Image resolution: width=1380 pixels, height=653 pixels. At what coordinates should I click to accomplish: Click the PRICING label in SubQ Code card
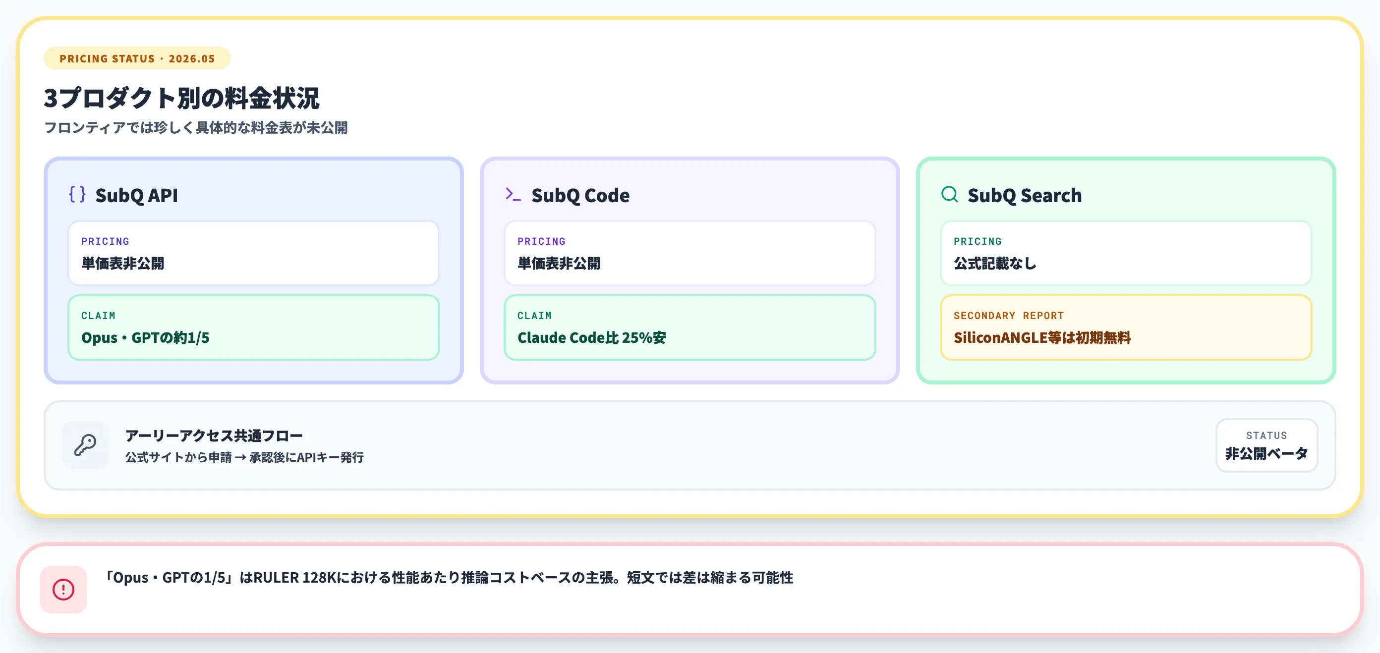[542, 241]
